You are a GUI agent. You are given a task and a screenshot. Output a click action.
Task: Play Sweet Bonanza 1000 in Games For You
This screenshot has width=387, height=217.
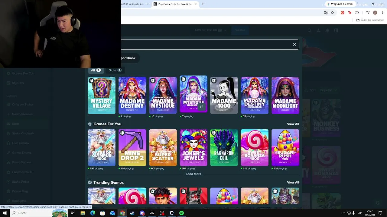255,148
